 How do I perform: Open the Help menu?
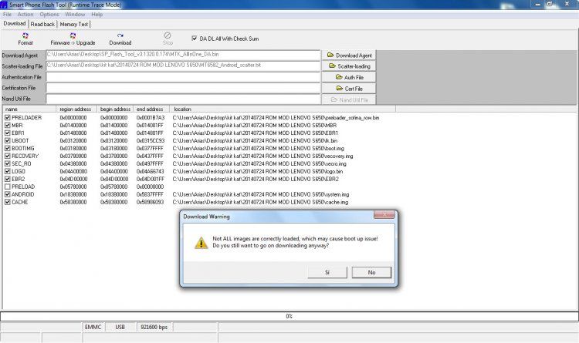tap(96, 15)
